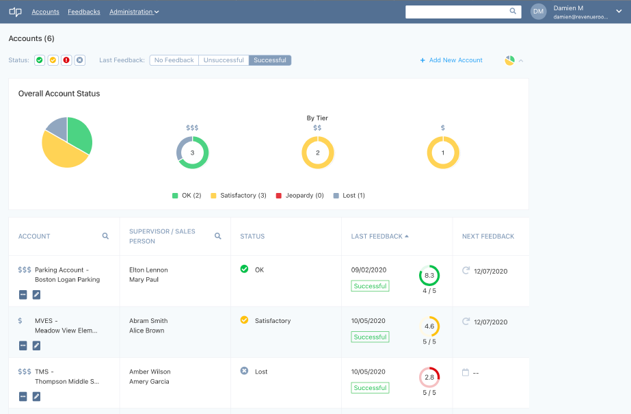Click the red Jeopardy status filter icon
This screenshot has height=414, width=631.
point(66,60)
